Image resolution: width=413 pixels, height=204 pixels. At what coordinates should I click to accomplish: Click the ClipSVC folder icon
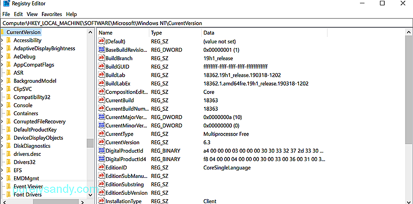coord(8,89)
